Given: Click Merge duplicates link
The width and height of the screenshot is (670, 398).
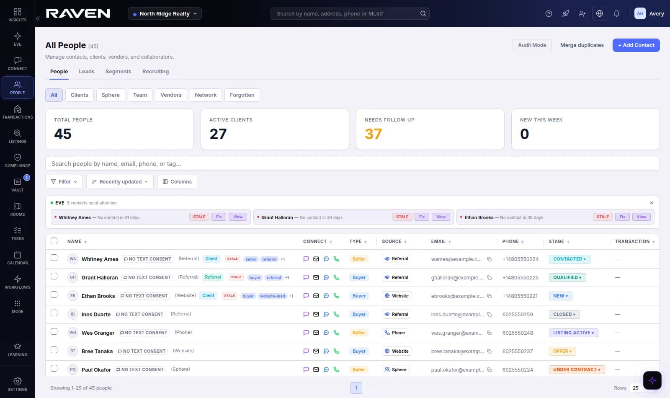Looking at the screenshot, I should coord(582,45).
